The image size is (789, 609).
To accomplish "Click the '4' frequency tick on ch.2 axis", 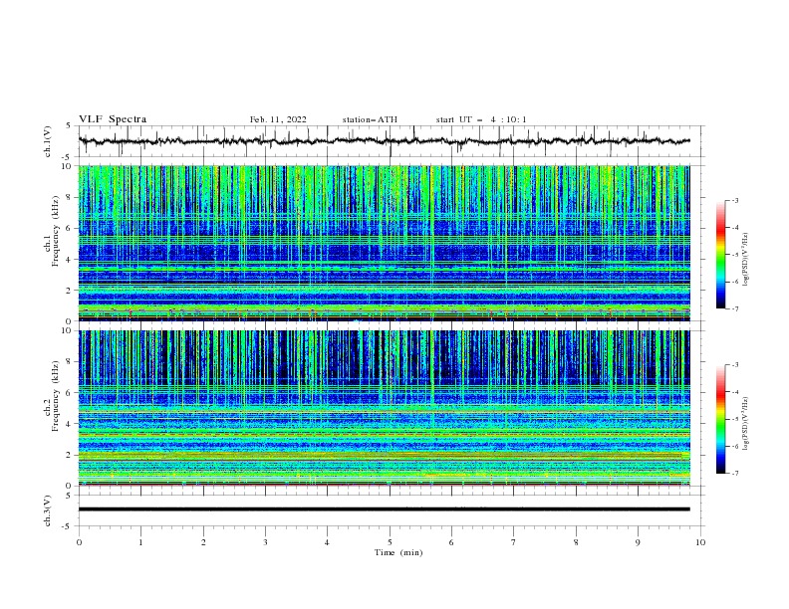I will point(71,424).
